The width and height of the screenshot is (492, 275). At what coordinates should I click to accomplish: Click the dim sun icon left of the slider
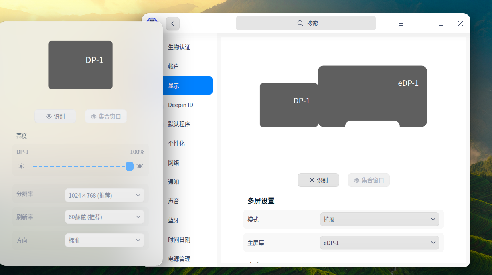pos(21,166)
